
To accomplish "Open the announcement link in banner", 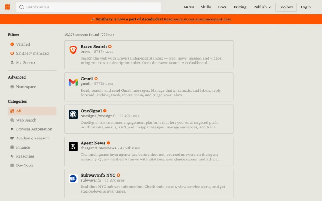I will (x=197, y=19).
